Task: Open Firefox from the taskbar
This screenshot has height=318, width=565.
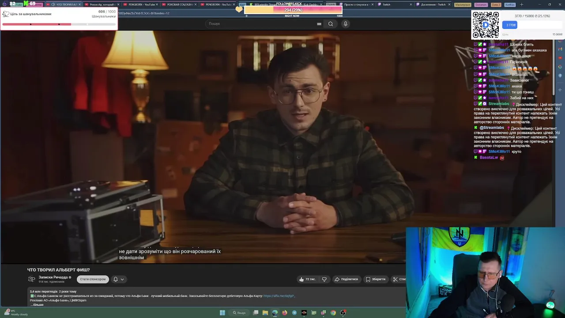Action: [x=285, y=313]
